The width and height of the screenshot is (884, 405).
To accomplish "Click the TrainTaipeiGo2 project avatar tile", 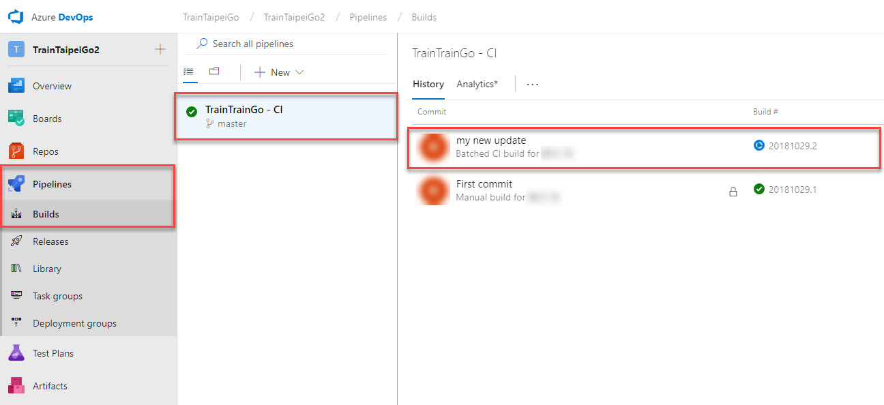I will [16, 50].
